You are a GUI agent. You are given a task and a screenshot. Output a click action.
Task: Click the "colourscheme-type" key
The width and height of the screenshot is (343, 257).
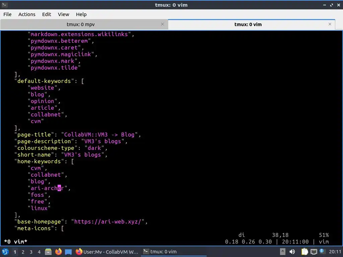46,148
